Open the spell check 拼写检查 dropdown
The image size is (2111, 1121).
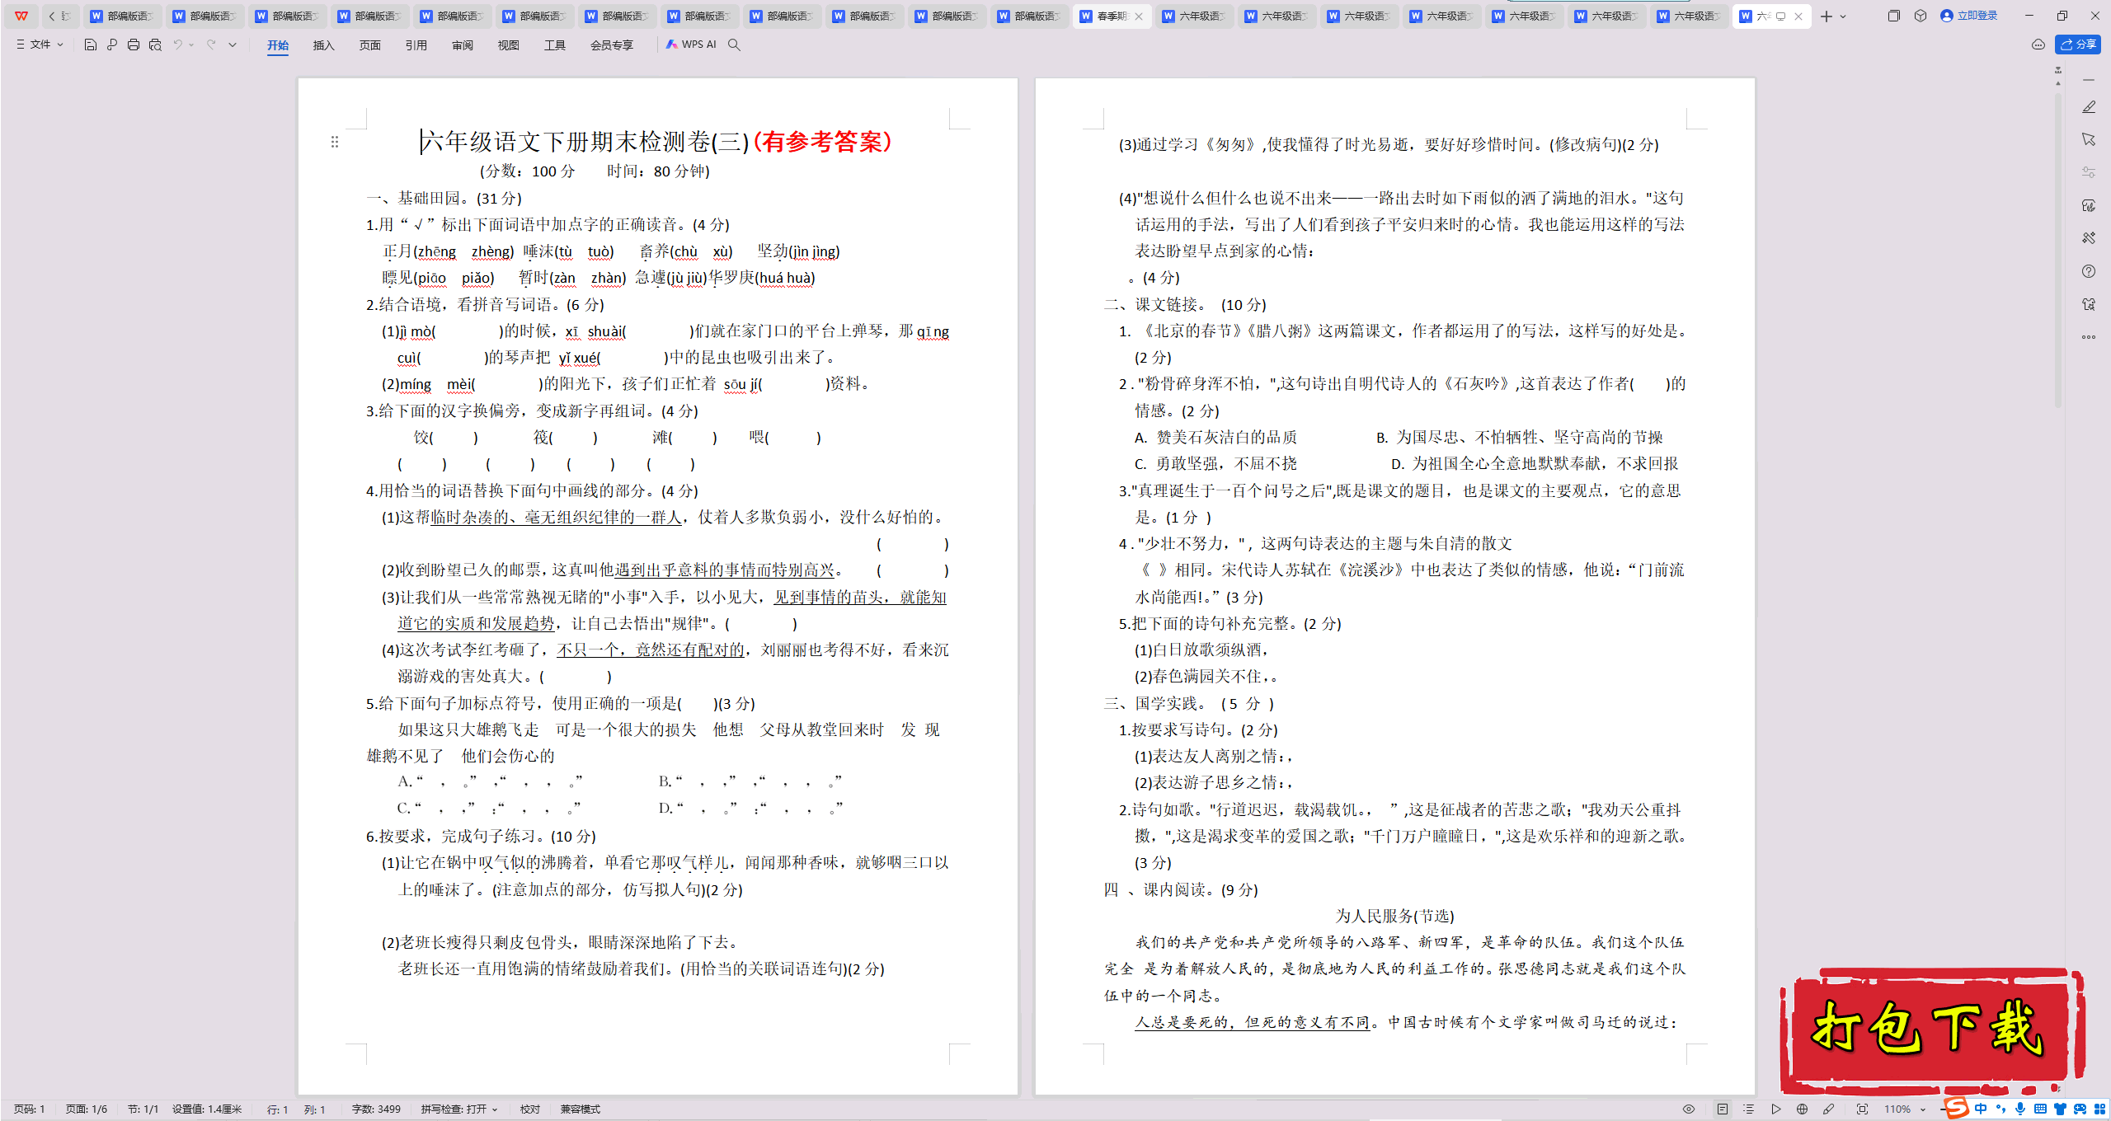click(459, 1109)
